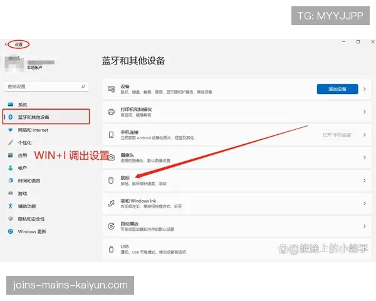Select 系统 in the sidebar

coord(23,105)
